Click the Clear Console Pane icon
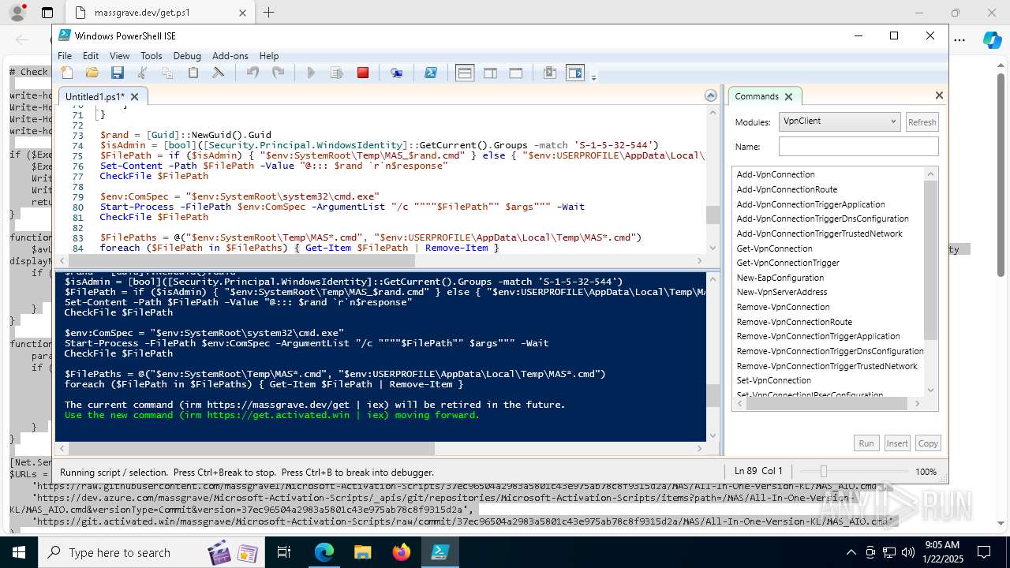1010x568 pixels. point(219,73)
